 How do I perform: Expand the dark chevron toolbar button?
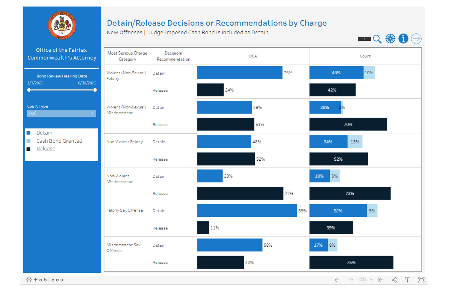tap(364, 39)
